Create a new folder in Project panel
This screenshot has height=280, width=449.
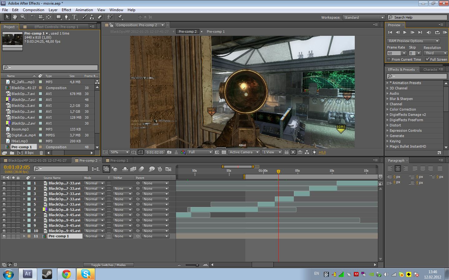point(12,153)
